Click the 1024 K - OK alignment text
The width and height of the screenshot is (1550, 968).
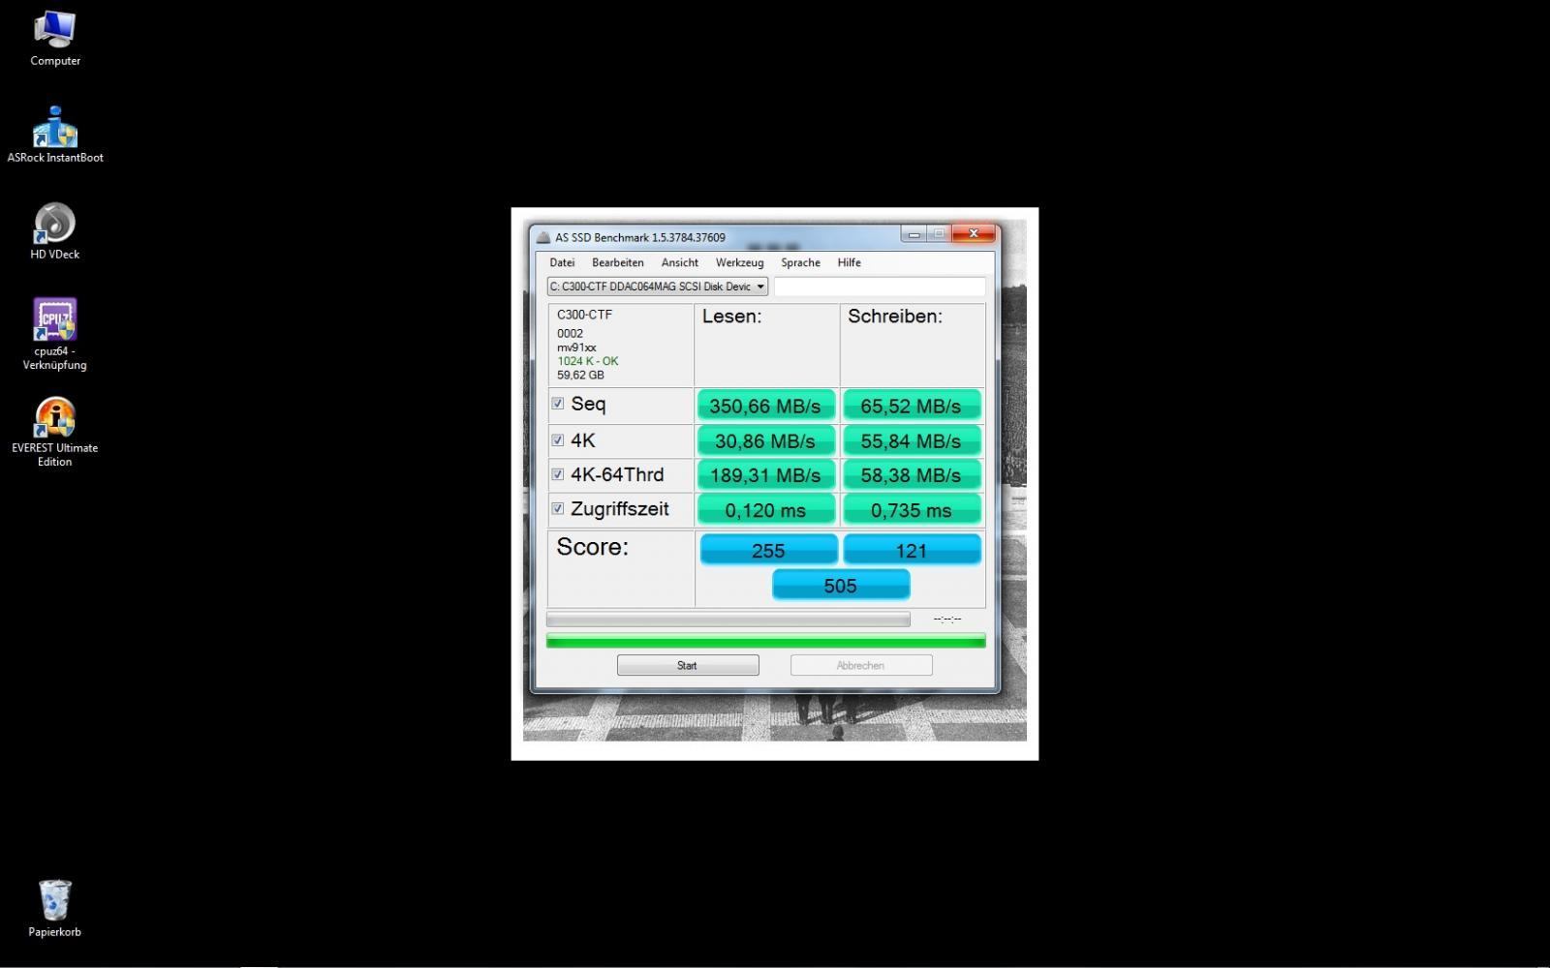pos(587,361)
